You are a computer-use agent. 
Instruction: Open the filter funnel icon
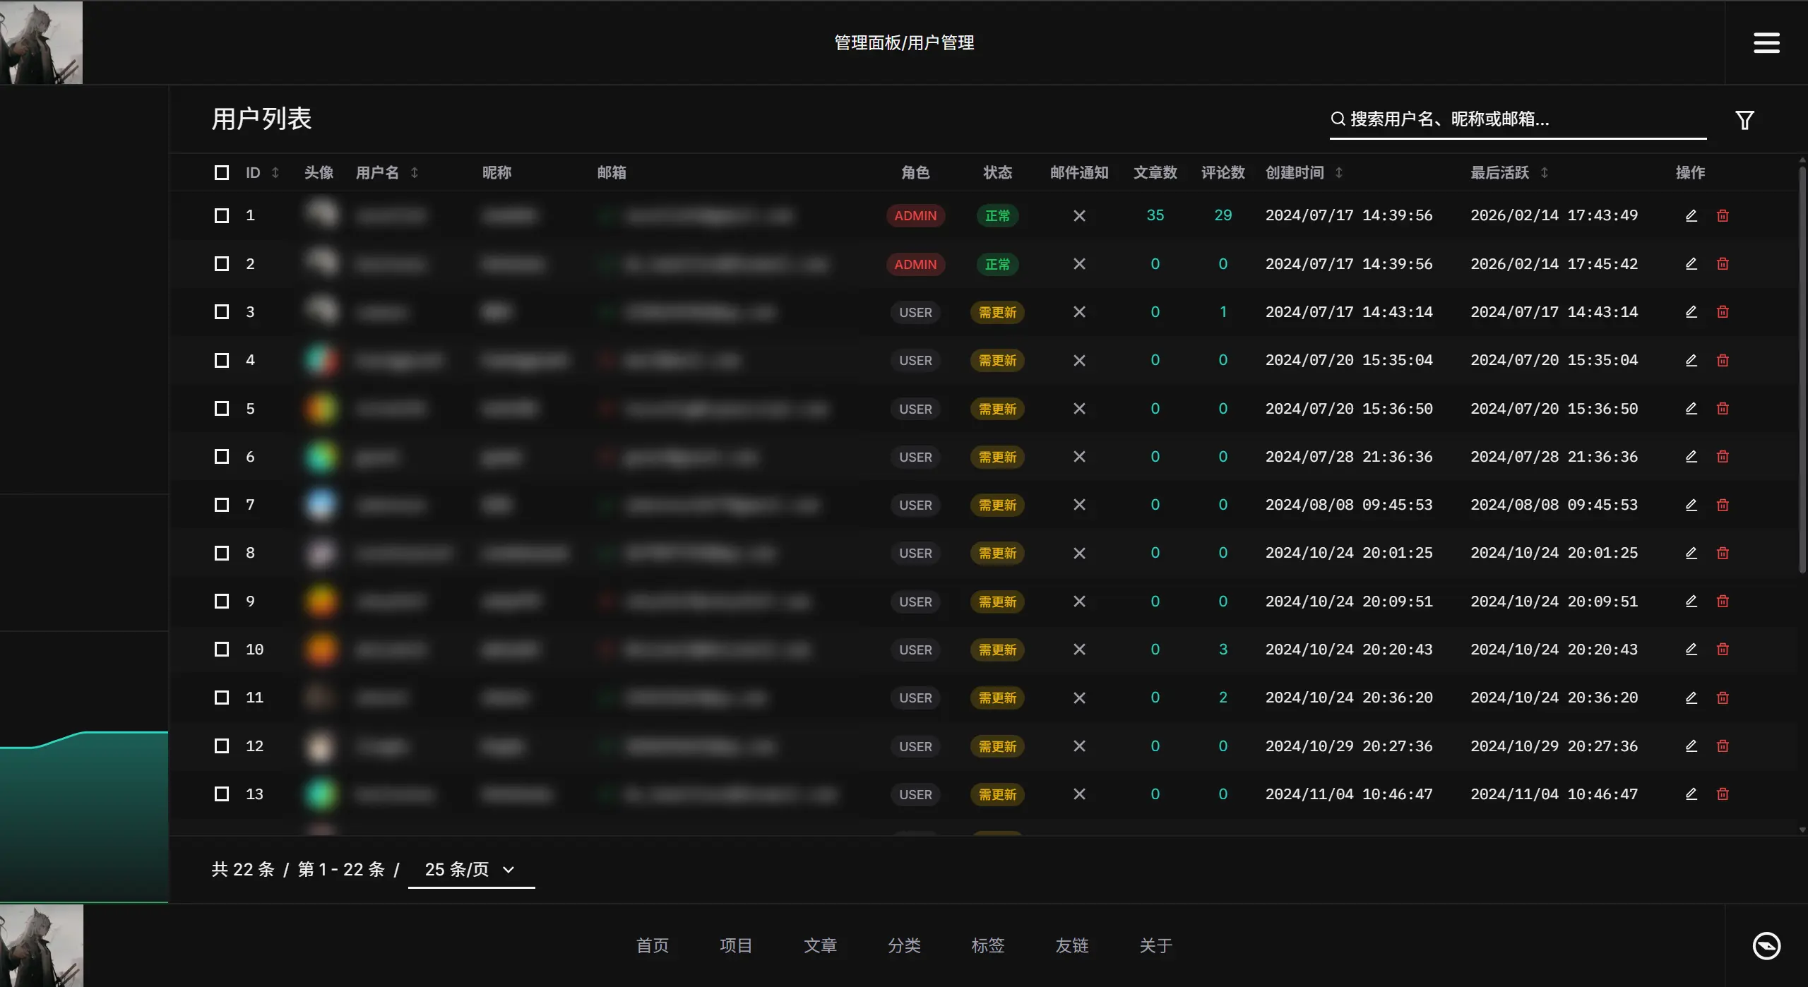(x=1744, y=120)
